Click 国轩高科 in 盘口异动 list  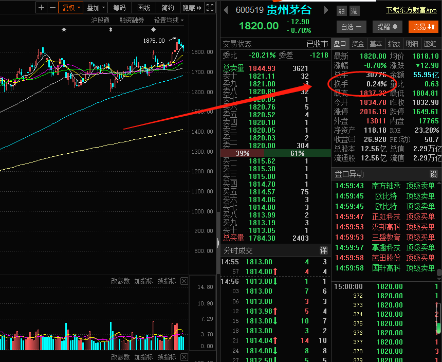[386, 268]
